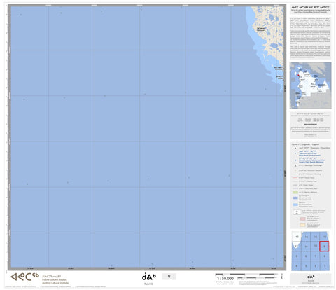Click the green swatch in the legend
Image resolution: width=336 pixels, height=290 pixels.
point(295,192)
